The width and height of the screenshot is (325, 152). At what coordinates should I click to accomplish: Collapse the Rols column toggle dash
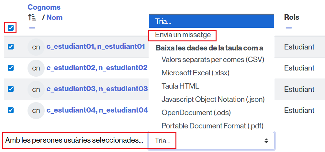click(x=288, y=28)
